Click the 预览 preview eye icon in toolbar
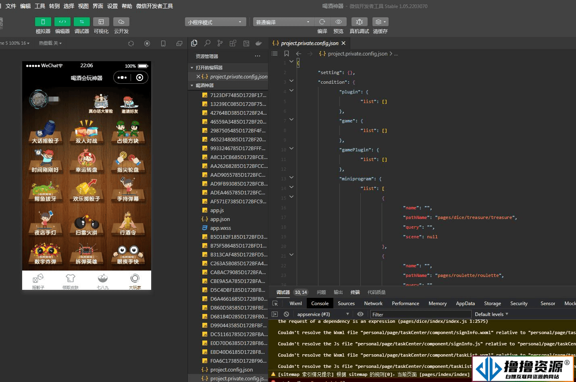 339,22
